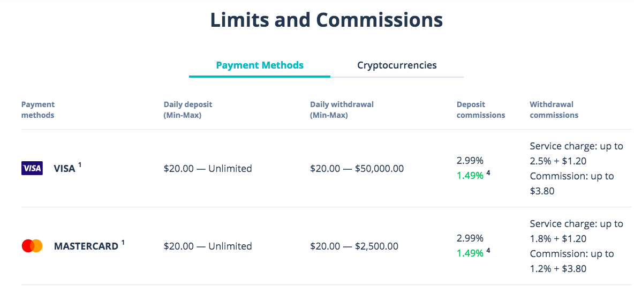
Task: Click the Limits and Commissions heading
Action: (326, 20)
